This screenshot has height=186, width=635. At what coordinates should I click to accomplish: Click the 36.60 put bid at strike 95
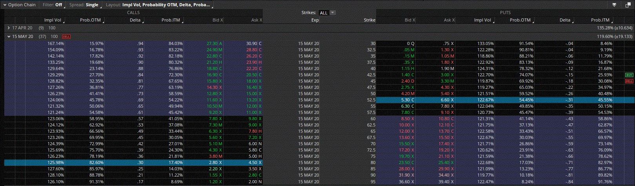point(404,181)
